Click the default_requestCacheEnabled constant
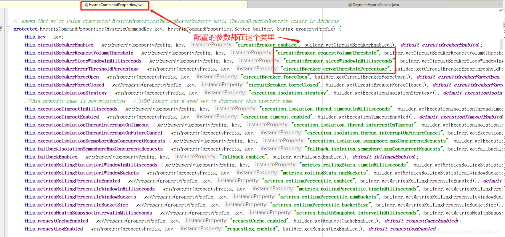 [x=421, y=221]
